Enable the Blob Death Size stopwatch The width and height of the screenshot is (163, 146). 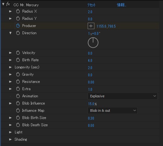click(18, 125)
